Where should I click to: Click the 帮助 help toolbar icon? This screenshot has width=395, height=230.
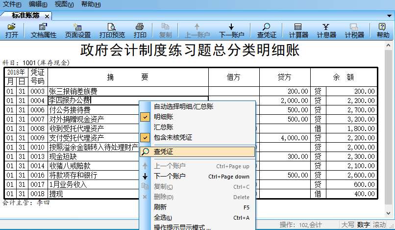(383, 30)
